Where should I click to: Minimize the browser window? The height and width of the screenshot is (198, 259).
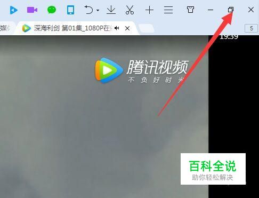click(211, 10)
